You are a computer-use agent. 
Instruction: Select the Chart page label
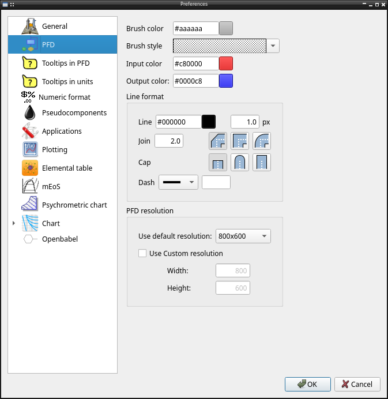(51, 223)
